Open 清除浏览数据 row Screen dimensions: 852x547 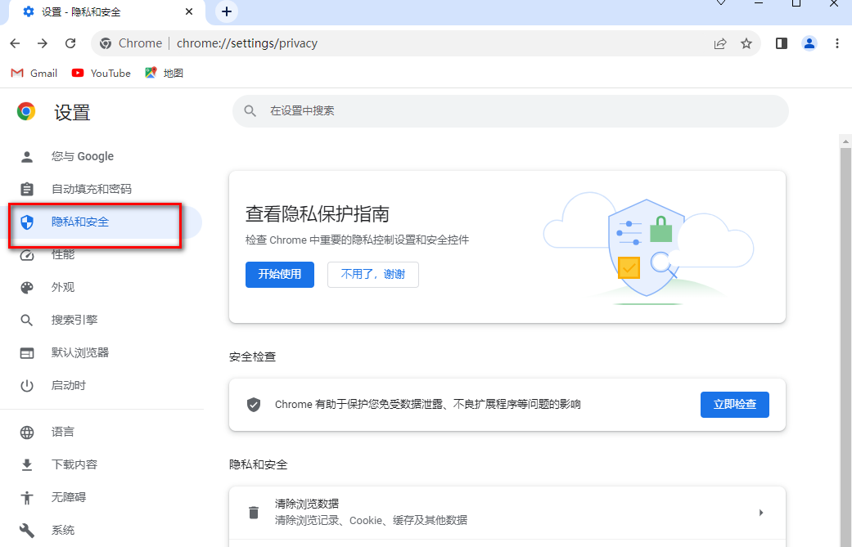tap(507, 513)
